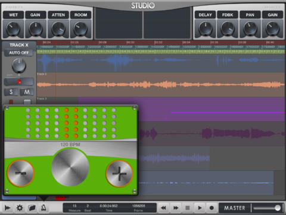Click the play button

point(200,208)
